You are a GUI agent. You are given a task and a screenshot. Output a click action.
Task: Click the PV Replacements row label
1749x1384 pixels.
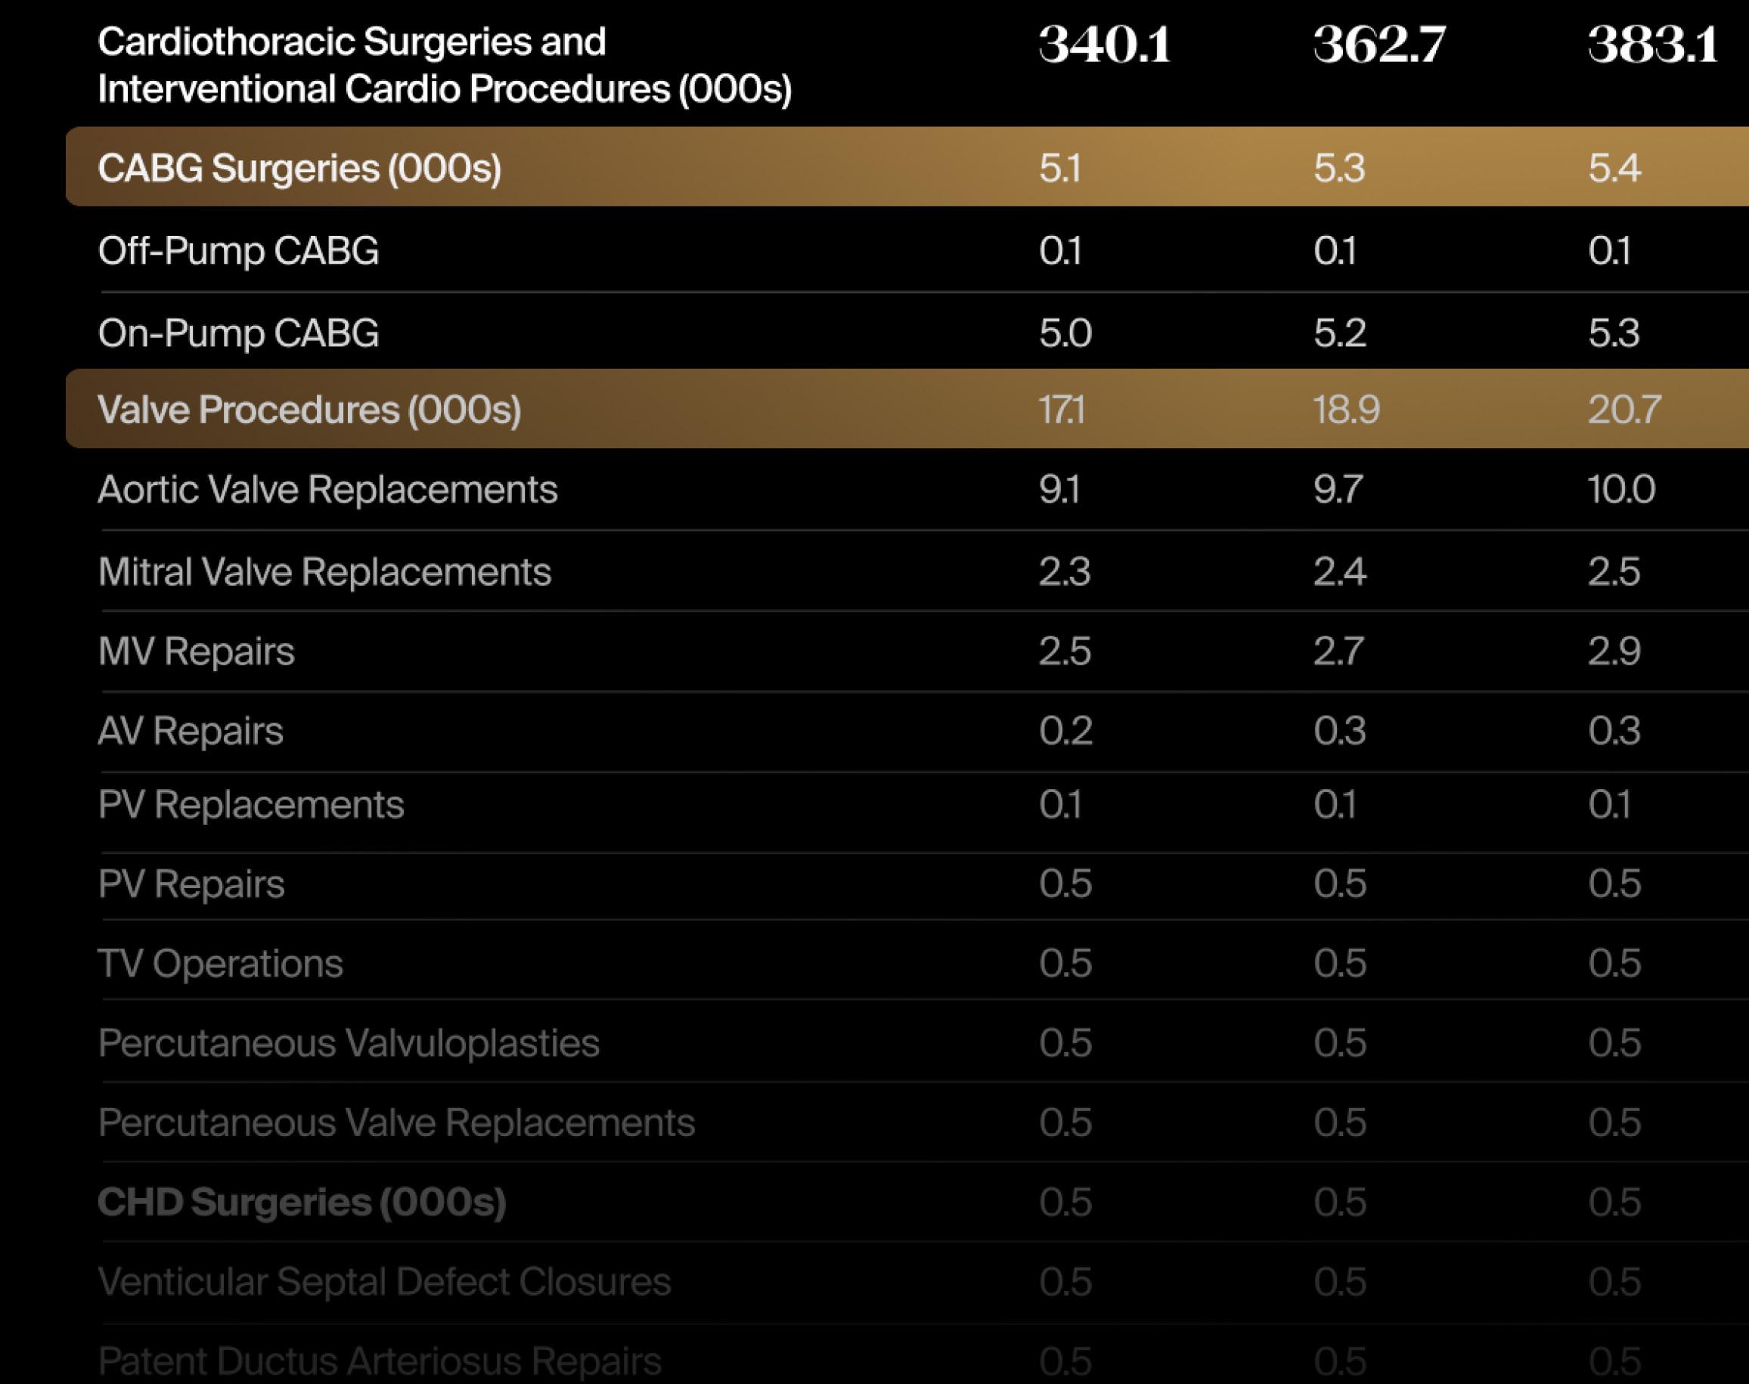pyautogui.click(x=250, y=805)
